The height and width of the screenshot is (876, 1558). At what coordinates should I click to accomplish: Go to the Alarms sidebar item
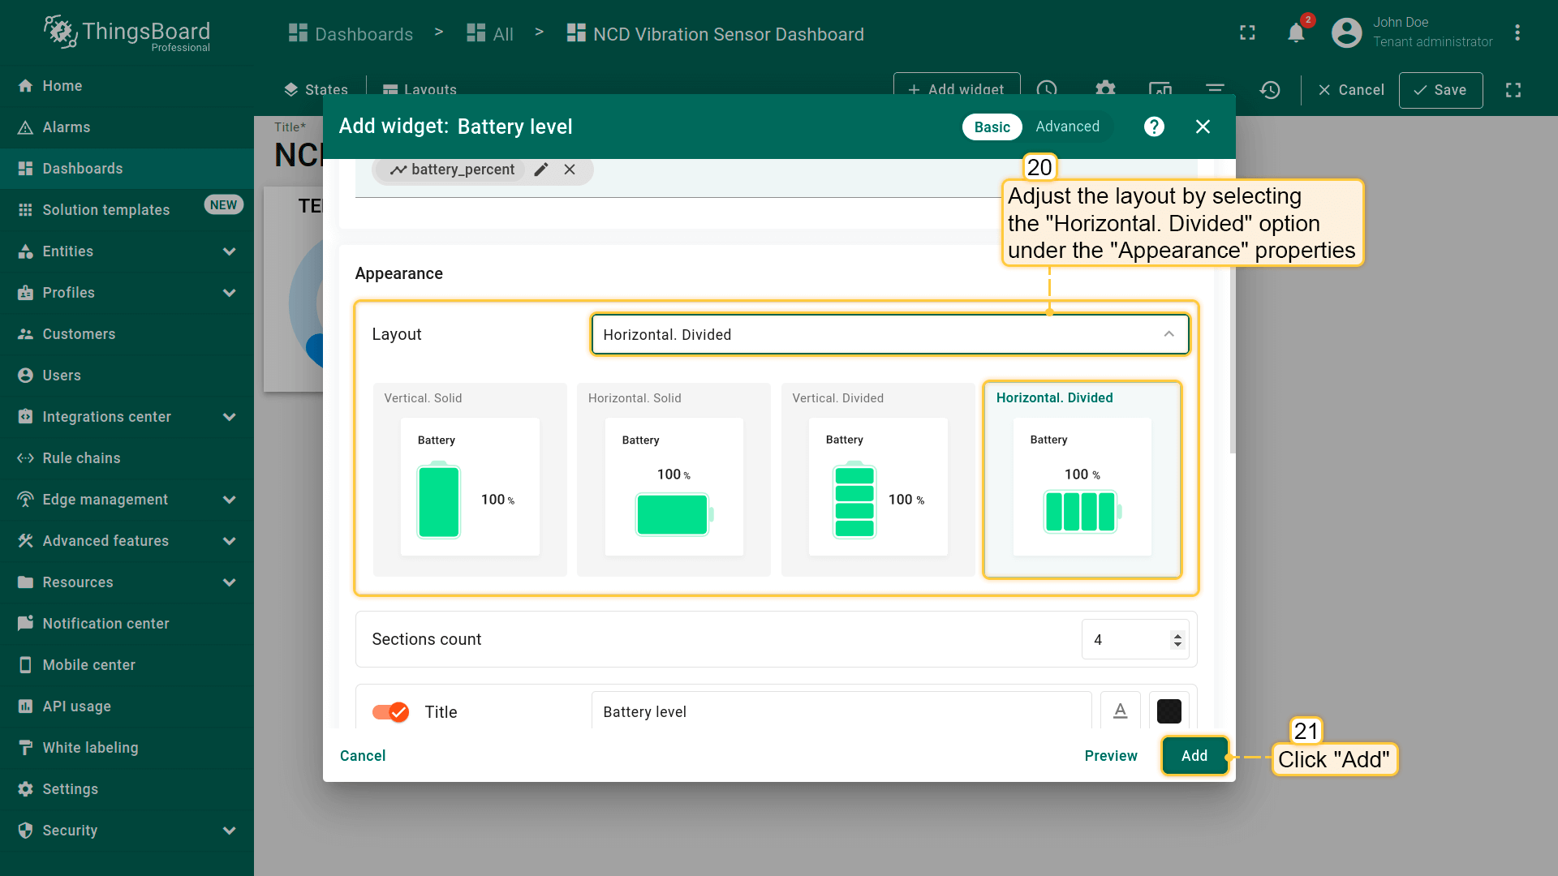point(67,127)
